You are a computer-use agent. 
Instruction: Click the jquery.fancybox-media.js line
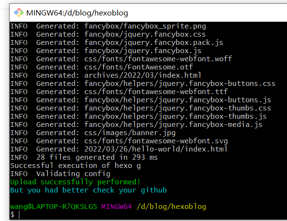(x=136, y=125)
